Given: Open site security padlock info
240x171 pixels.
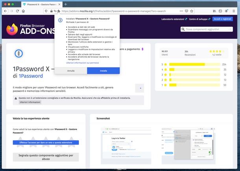Looking at the screenshot, I should (51, 11).
